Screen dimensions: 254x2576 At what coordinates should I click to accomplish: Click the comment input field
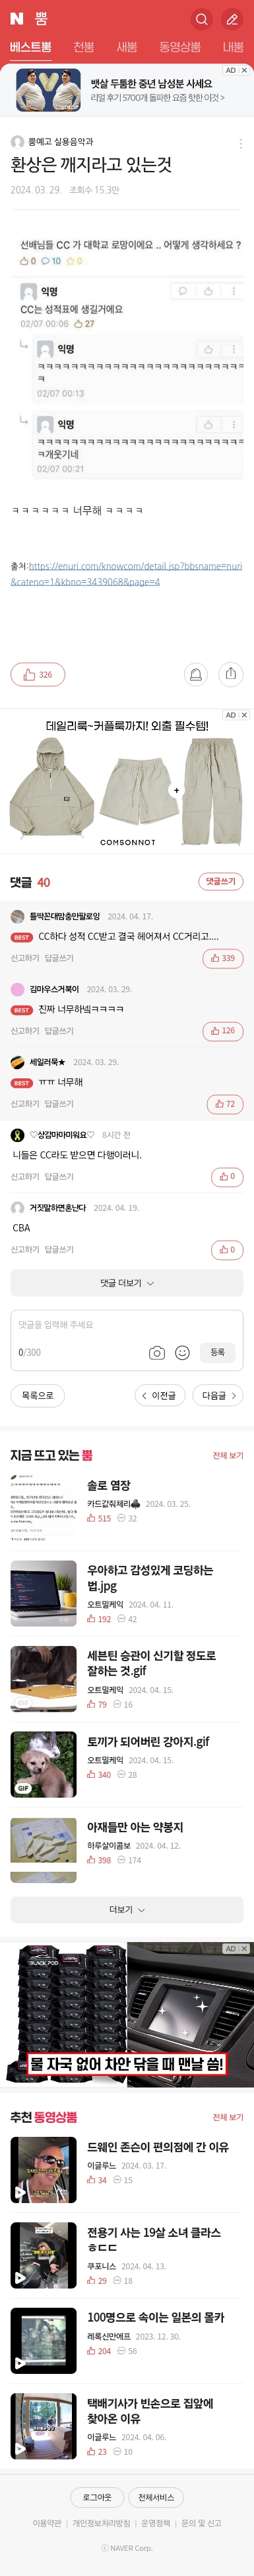point(127,1340)
